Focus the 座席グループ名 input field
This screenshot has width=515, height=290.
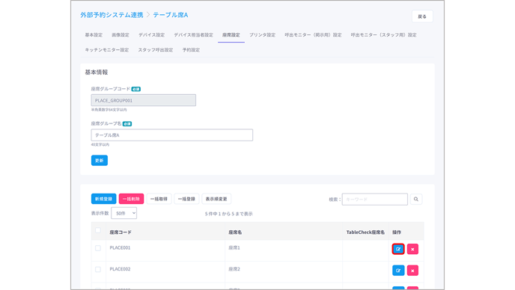point(171,135)
